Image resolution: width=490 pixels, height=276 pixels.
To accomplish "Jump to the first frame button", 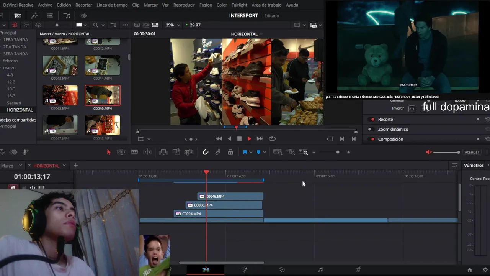I will click(x=219, y=139).
